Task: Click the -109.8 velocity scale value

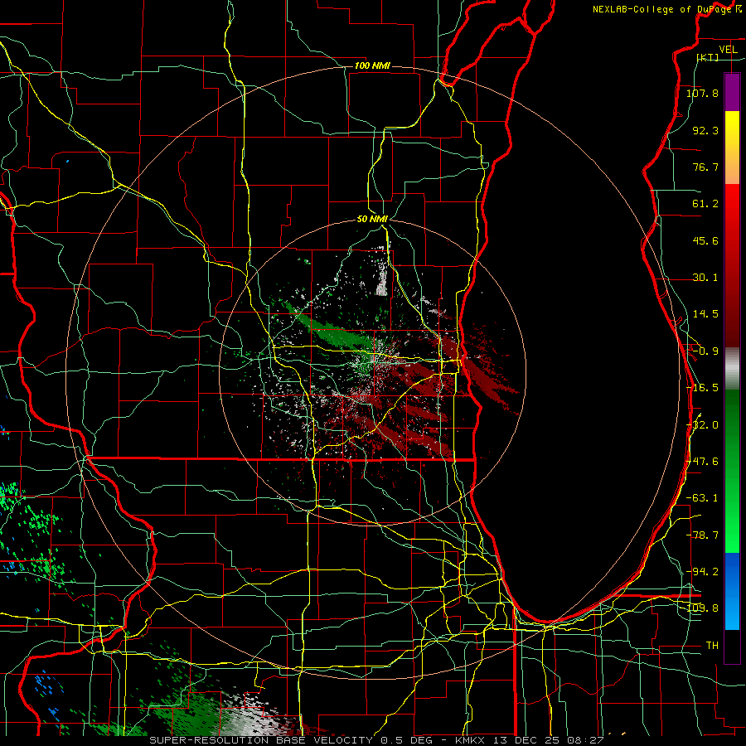Action: click(x=702, y=608)
